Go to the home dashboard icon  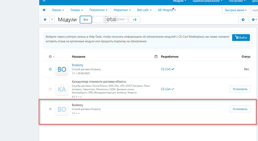point(44,10)
